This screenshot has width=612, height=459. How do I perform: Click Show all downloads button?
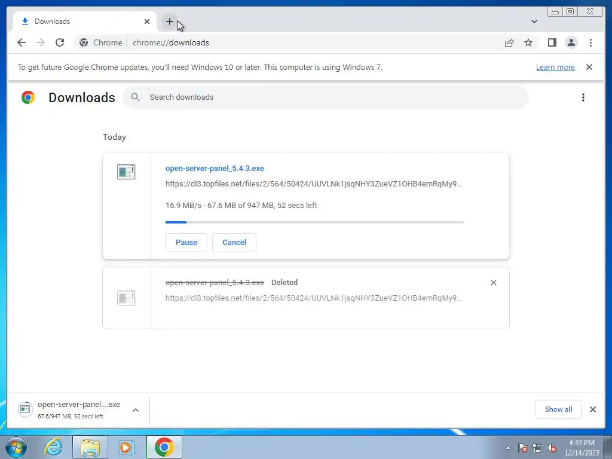pos(559,409)
